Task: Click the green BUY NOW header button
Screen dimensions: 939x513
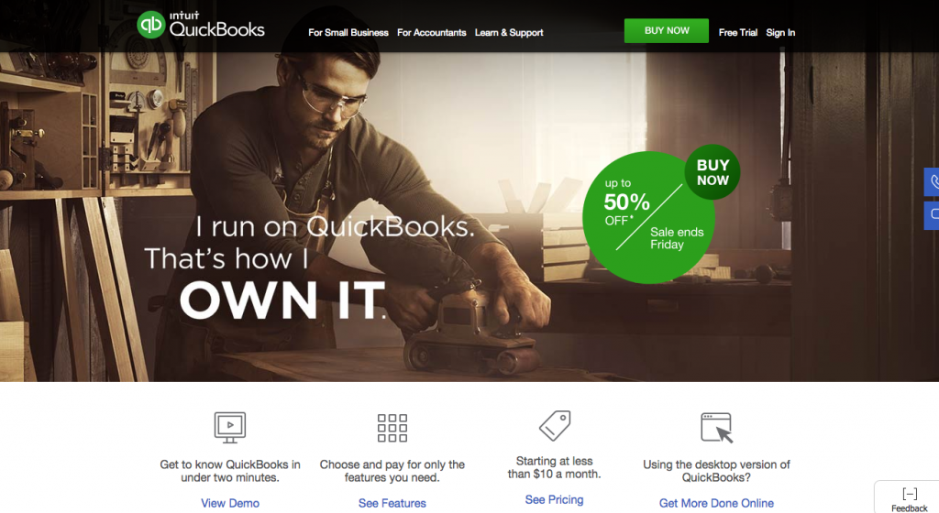Action: [667, 30]
